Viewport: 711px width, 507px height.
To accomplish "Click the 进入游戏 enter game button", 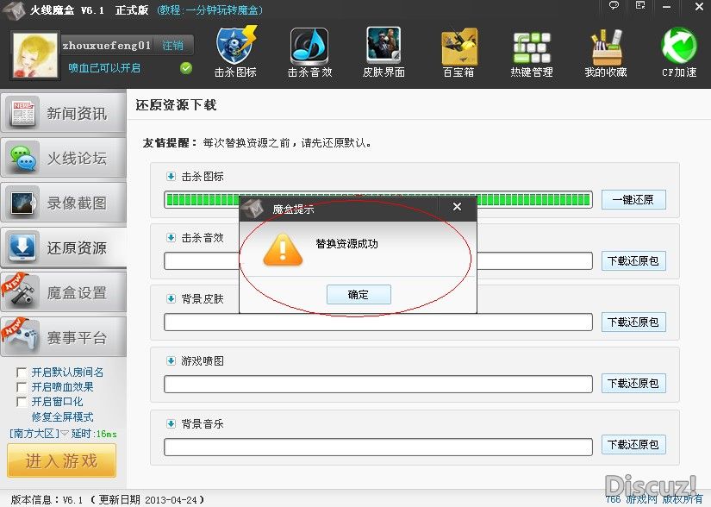I will click(x=62, y=460).
